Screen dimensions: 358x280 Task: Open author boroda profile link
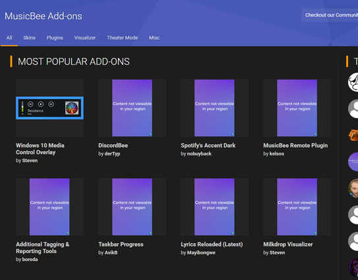[x=30, y=260]
